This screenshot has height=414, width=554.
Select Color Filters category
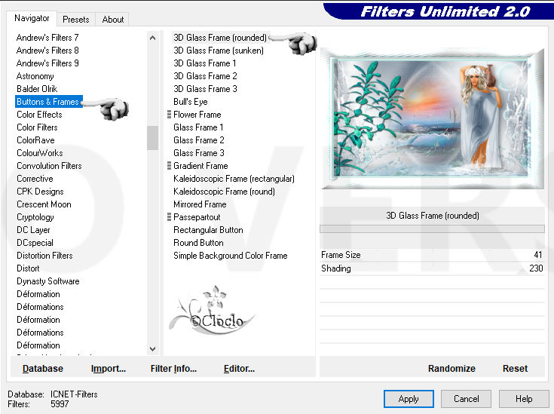[x=37, y=127]
